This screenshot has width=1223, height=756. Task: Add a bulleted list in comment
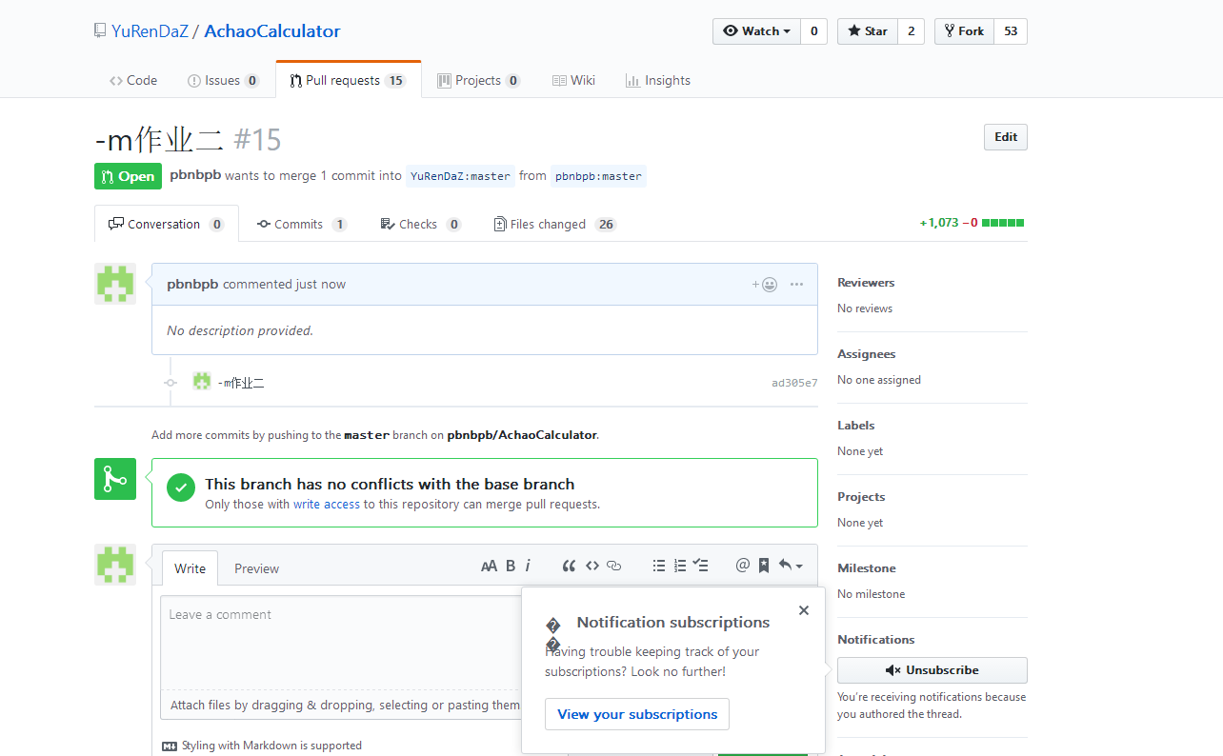pyautogui.click(x=659, y=566)
